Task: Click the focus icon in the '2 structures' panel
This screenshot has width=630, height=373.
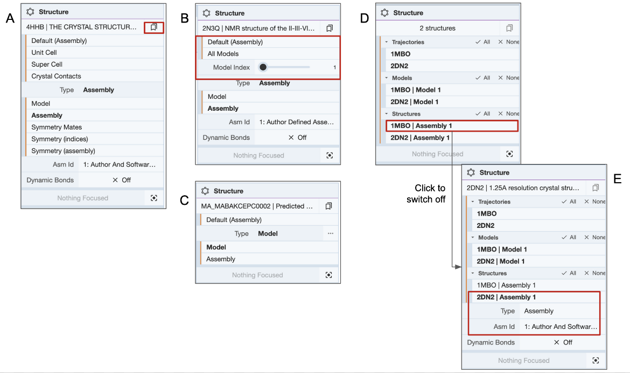Action: coord(509,154)
